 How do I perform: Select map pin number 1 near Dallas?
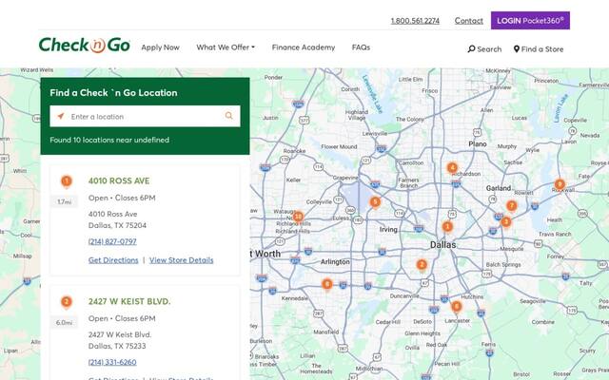coord(447,227)
